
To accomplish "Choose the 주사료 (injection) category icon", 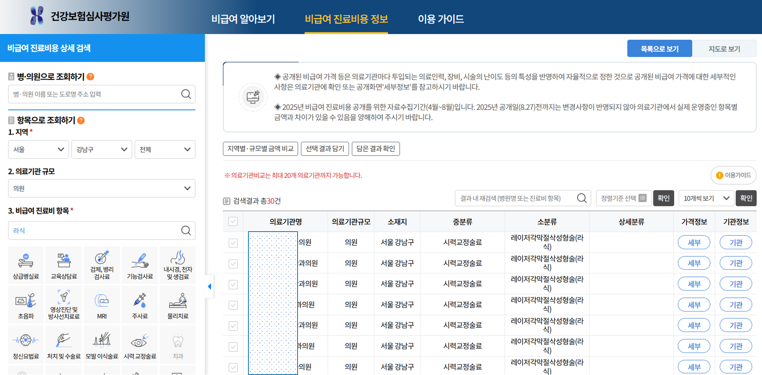I will [139, 304].
